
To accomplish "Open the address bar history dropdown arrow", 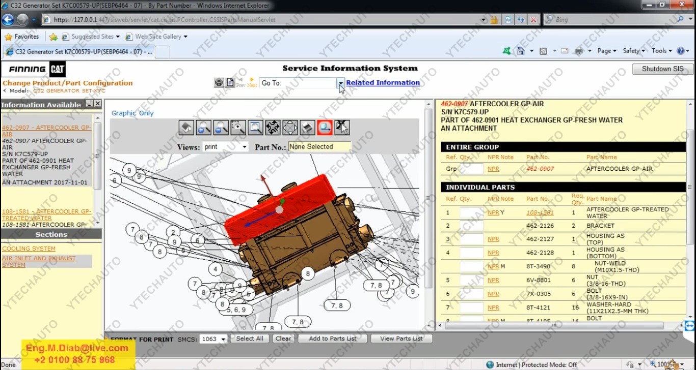I will 483,20.
